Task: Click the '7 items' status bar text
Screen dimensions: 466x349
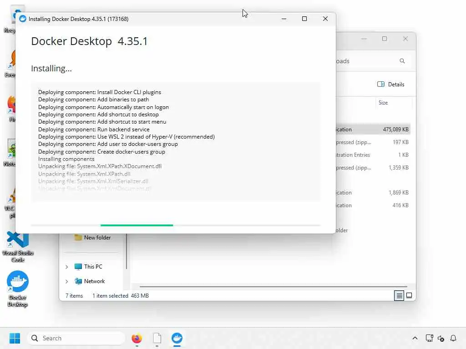Action: coord(74,295)
